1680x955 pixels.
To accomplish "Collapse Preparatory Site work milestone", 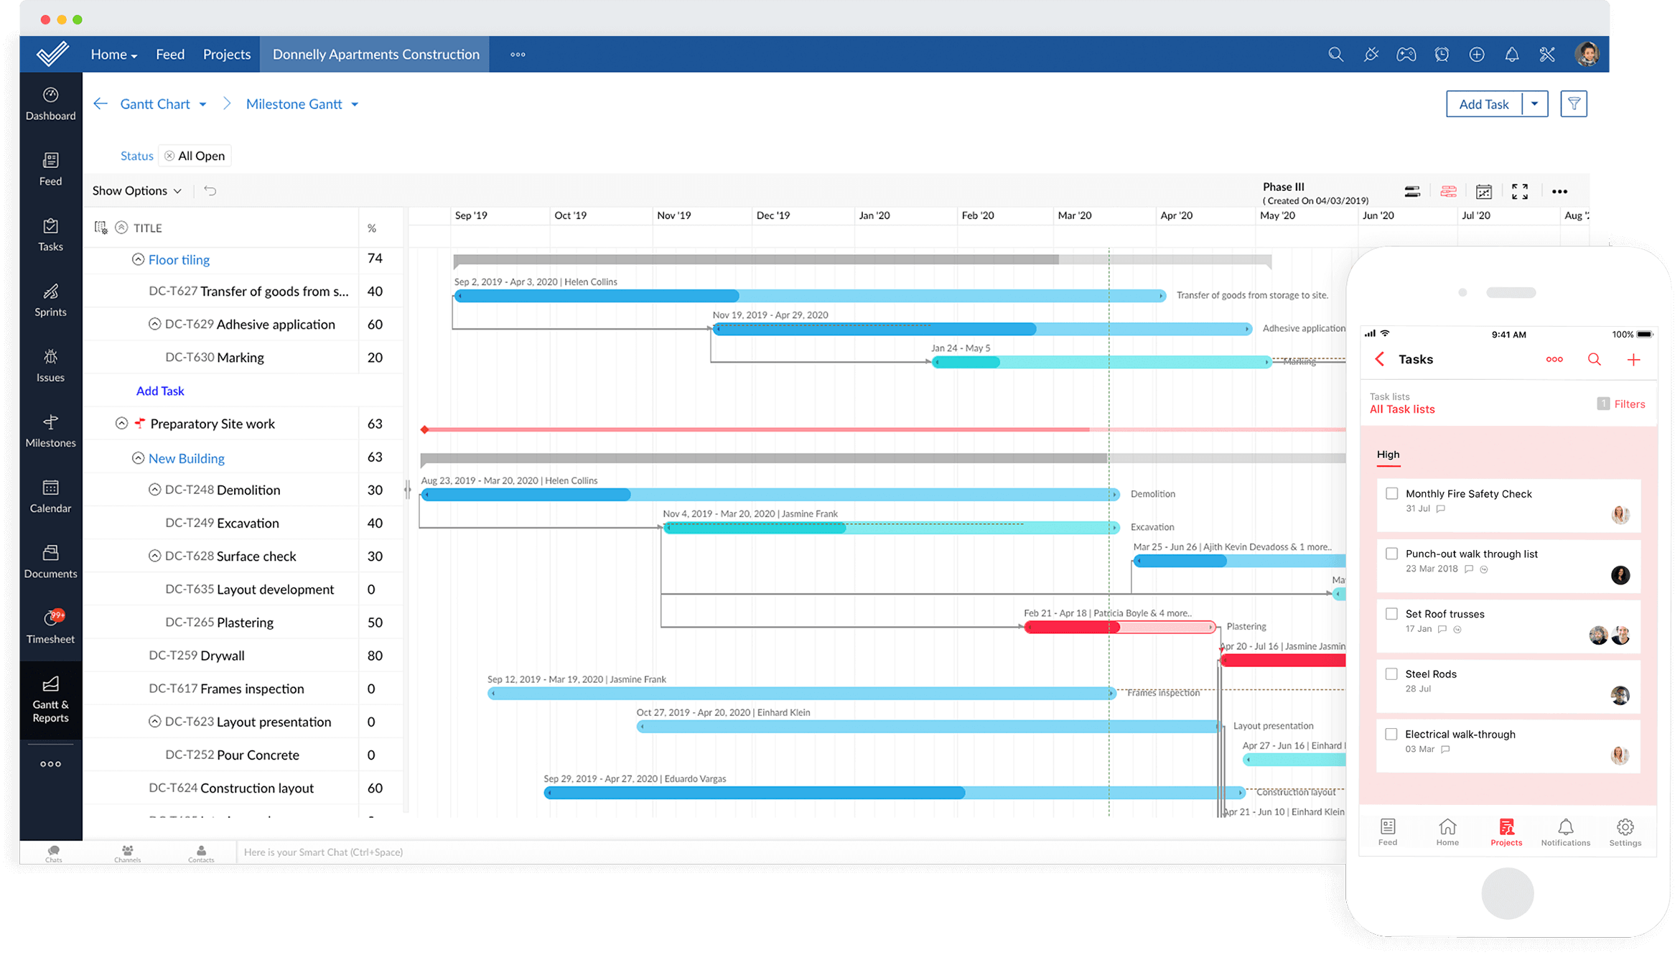I will 121,424.
